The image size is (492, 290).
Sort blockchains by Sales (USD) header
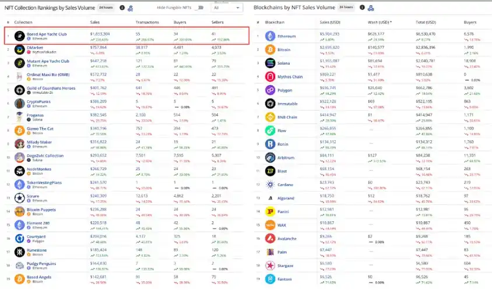[x=330, y=22]
